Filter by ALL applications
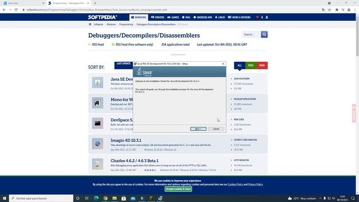The image size is (359, 202). 240,66
